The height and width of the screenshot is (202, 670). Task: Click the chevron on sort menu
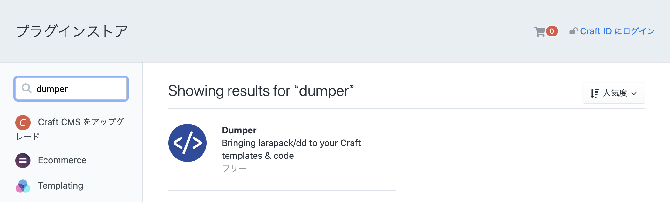pos(634,93)
